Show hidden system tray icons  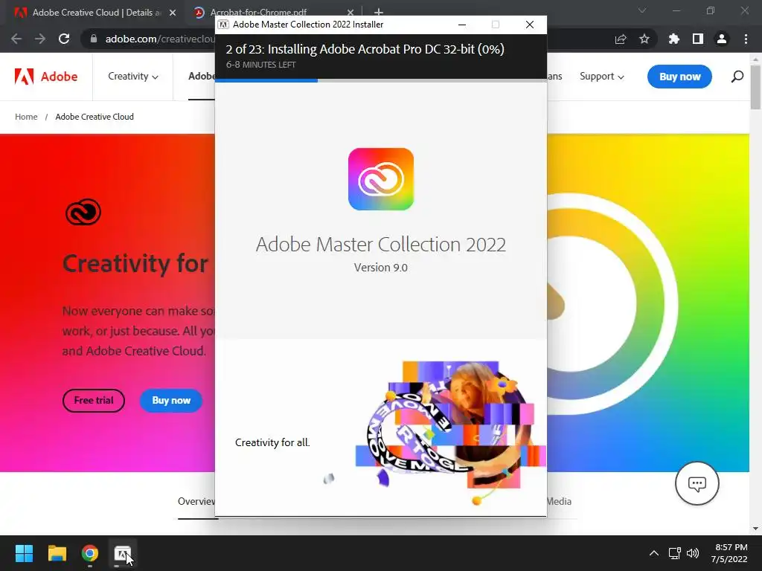(x=654, y=553)
